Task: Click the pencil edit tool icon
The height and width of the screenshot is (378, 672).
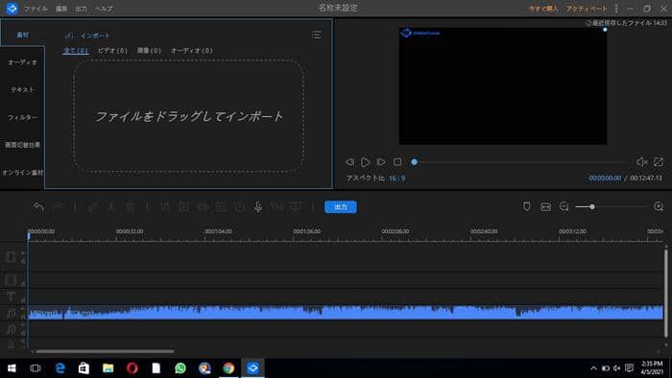Action: coord(92,207)
